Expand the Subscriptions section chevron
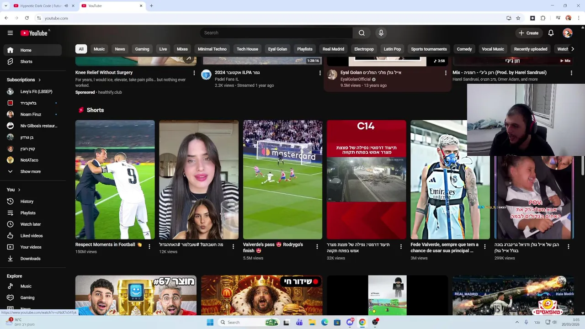 click(x=39, y=80)
